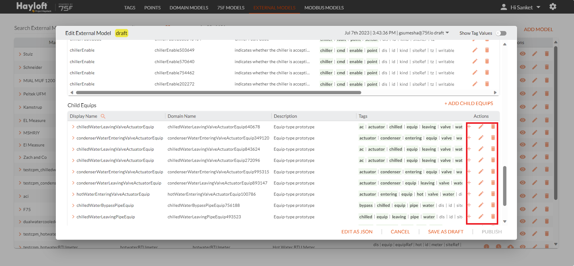Click scroll-right arrow of points table
Screen dimensions: 574x266
point(495,92)
